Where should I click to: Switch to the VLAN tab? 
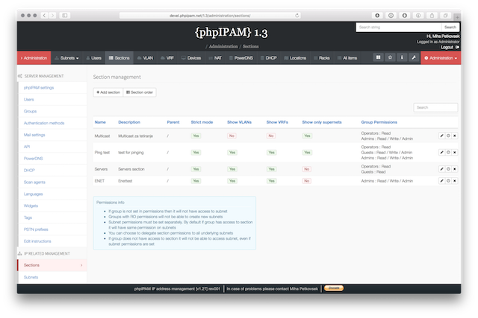pyautogui.click(x=145, y=57)
